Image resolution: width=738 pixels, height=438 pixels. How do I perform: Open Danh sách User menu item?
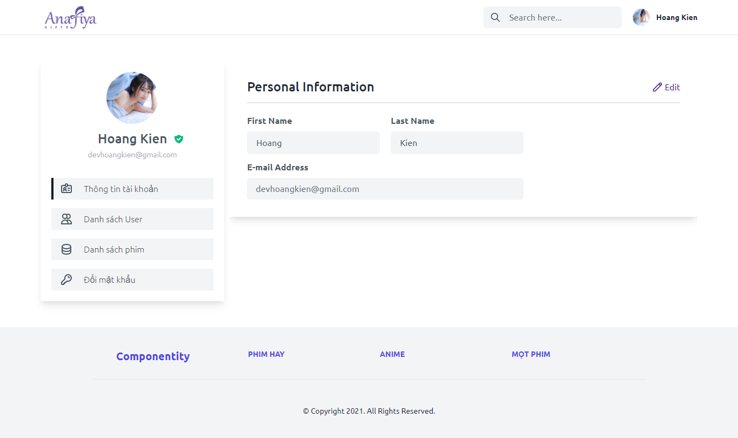(x=132, y=219)
